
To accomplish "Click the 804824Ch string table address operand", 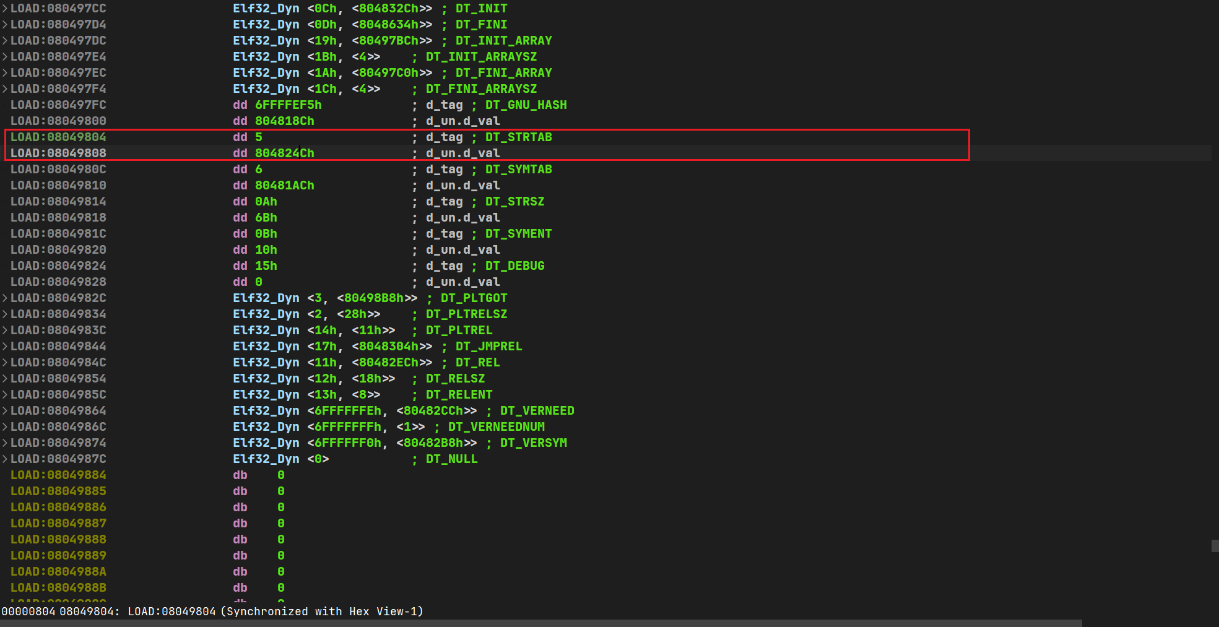I will click(x=284, y=154).
